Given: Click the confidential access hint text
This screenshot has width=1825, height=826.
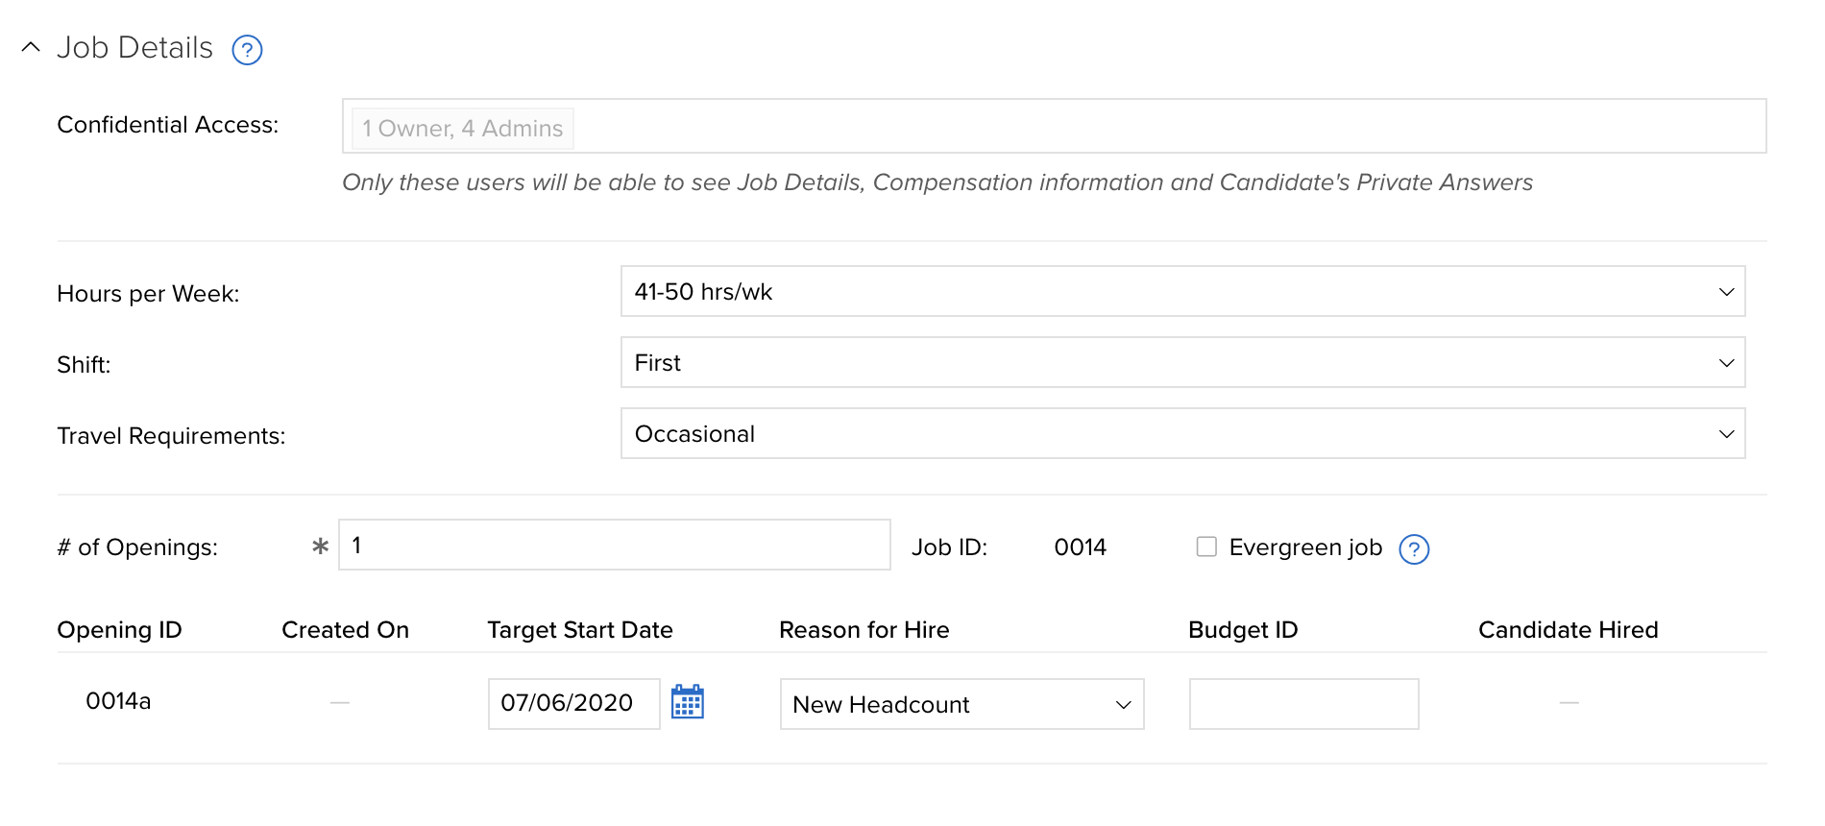Looking at the screenshot, I should pos(937,182).
